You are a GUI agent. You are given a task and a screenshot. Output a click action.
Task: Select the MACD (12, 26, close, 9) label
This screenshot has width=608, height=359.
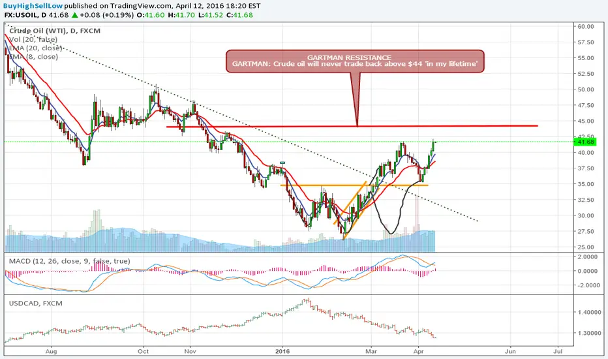tap(69, 261)
